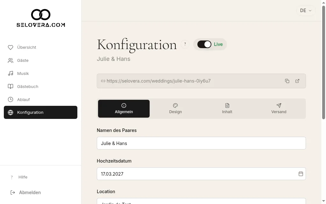326x204 pixels.
Task: Switch to the Versand tab
Action: click(279, 109)
